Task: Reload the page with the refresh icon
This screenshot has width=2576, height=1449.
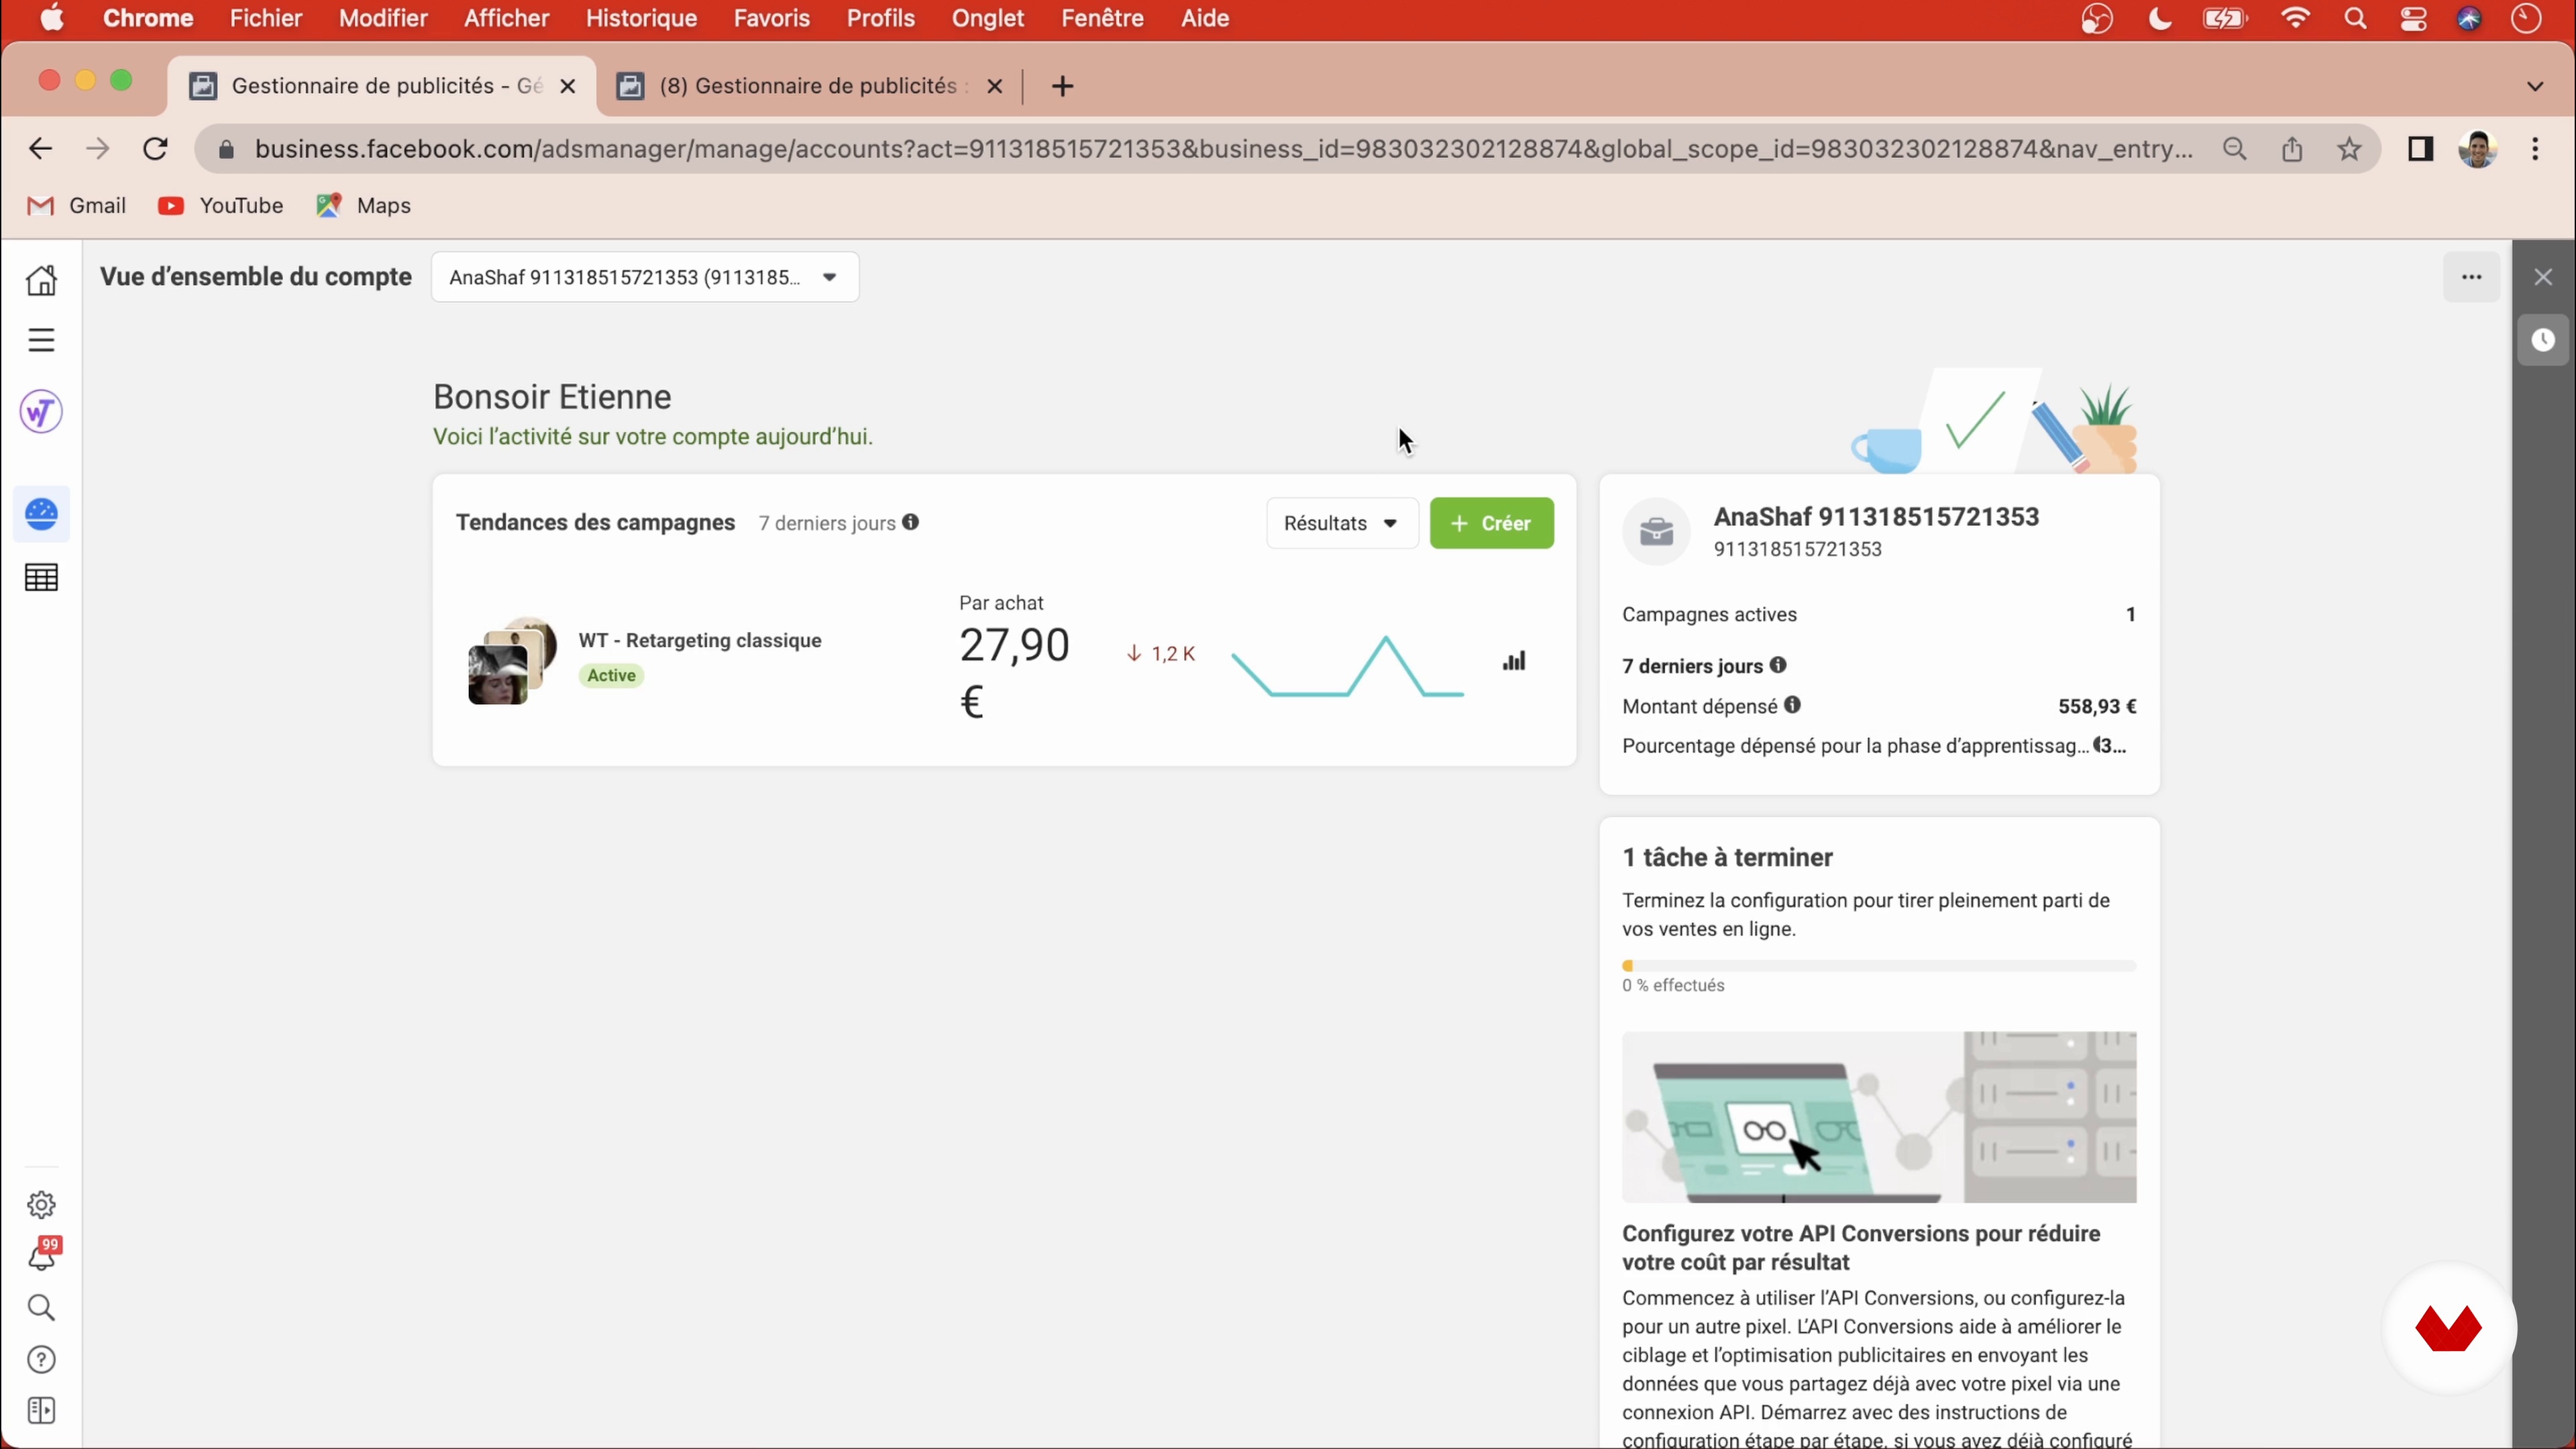Action: pyautogui.click(x=155, y=149)
